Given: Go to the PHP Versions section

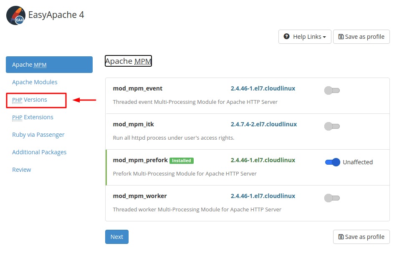Looking at the screenshot, I should click(30, 100).
